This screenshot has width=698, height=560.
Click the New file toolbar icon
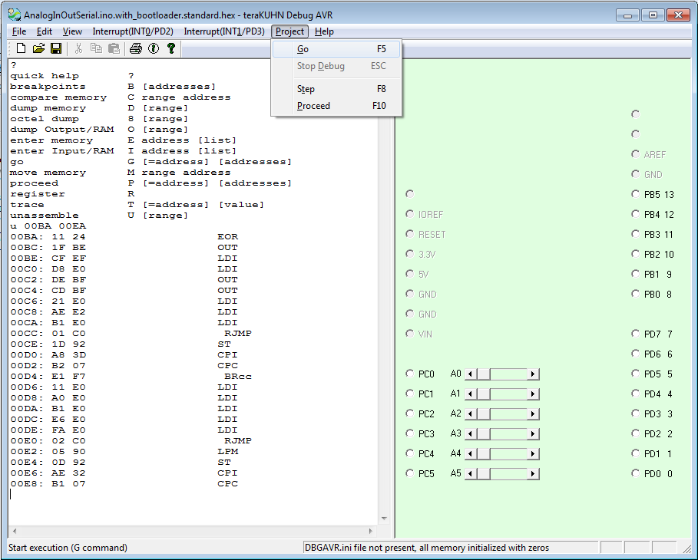tap(21, 48)
